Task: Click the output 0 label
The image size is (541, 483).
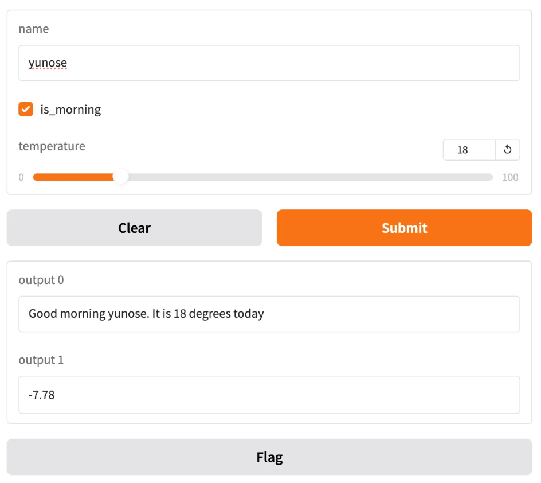Action: (x=41, y=280)
